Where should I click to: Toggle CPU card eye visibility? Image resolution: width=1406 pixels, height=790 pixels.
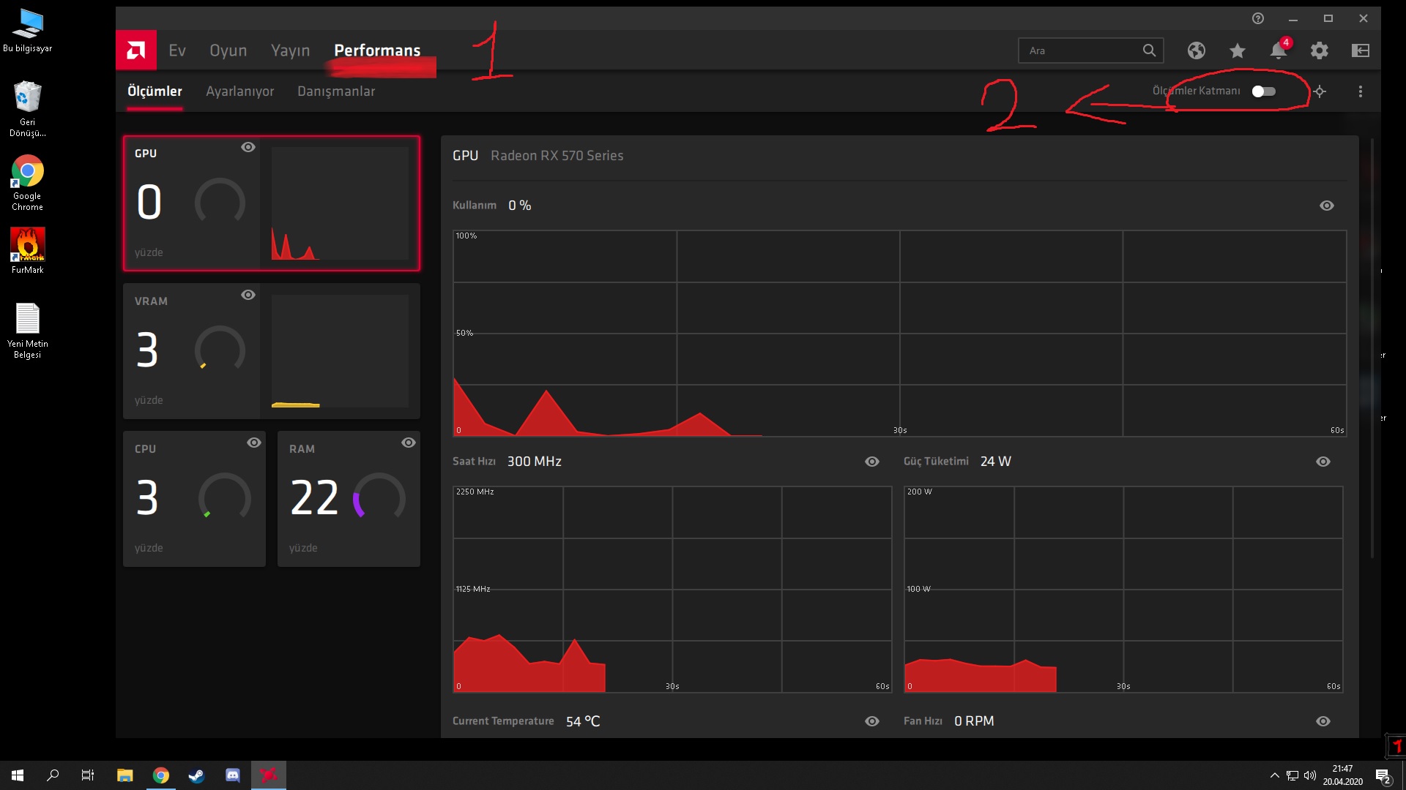pyautogui.click(x=254, y=443)
